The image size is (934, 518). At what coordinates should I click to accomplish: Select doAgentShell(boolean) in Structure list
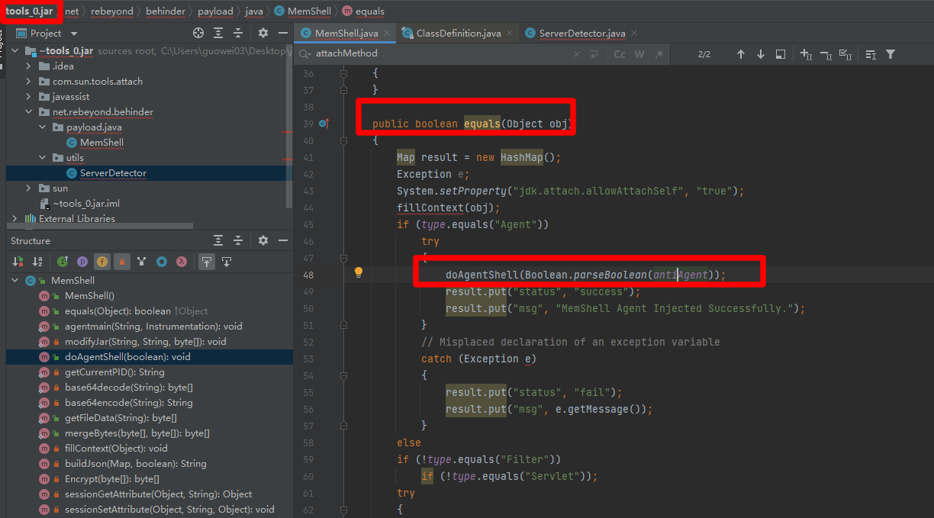tap(127, 356)
